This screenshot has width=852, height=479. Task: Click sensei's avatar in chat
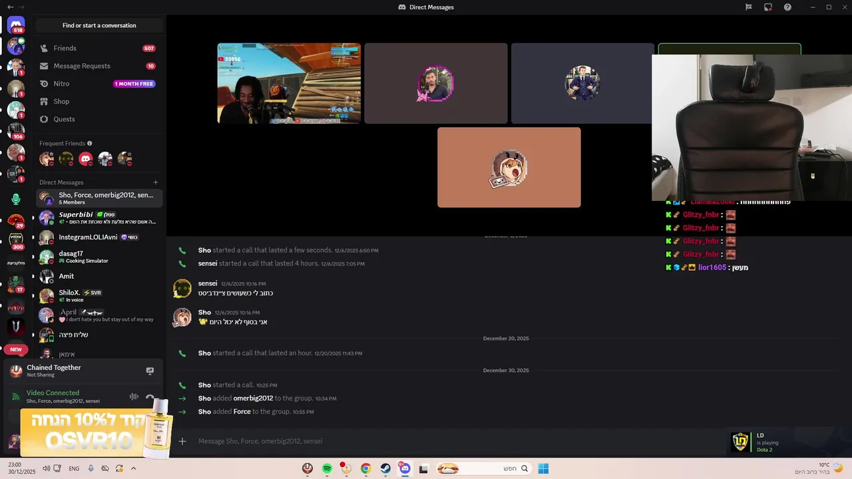point(182,288)
